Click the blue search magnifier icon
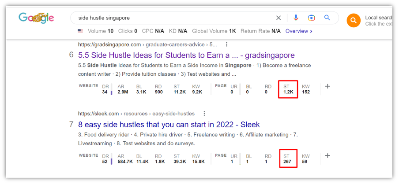This screenshot has height=184, width=399. tap(327, 18)
